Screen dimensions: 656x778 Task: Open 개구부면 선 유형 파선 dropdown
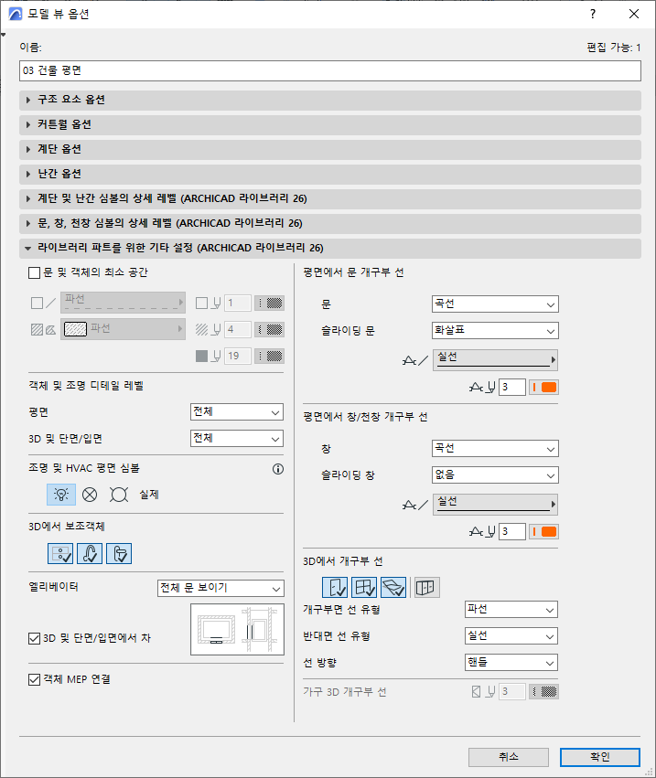click(511, 610)
